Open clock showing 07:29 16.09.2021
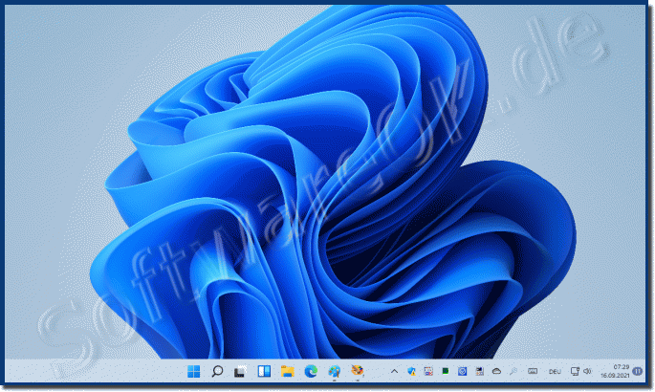Screen dimensions: 655x392 pos(615,371)
